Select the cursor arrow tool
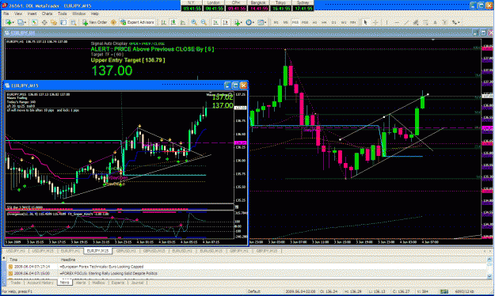495x296 pixels. [x=365, y=22]
